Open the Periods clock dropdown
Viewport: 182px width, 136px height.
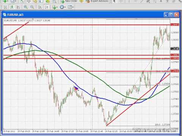(63, 7)
